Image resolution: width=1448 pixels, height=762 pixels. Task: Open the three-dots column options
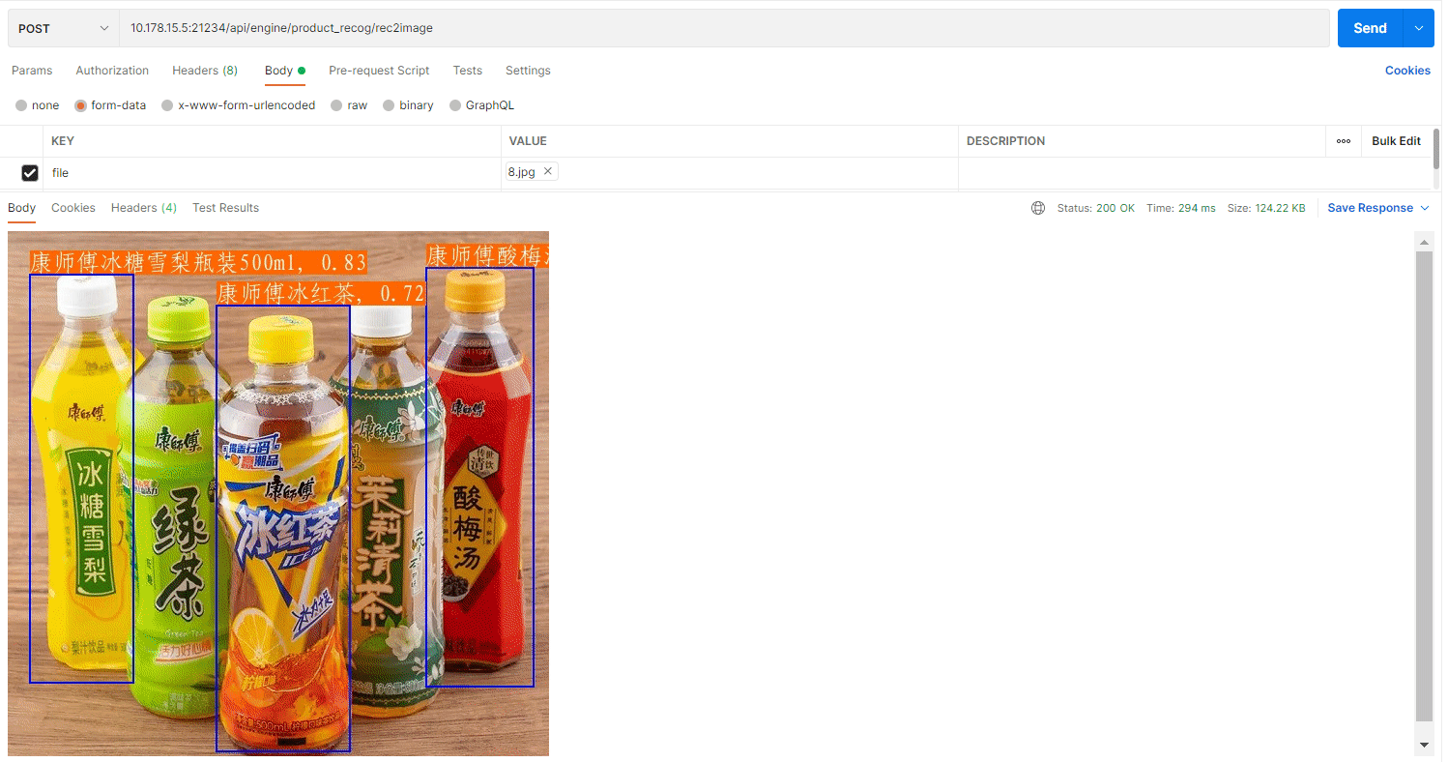[x=1344, y=141]
